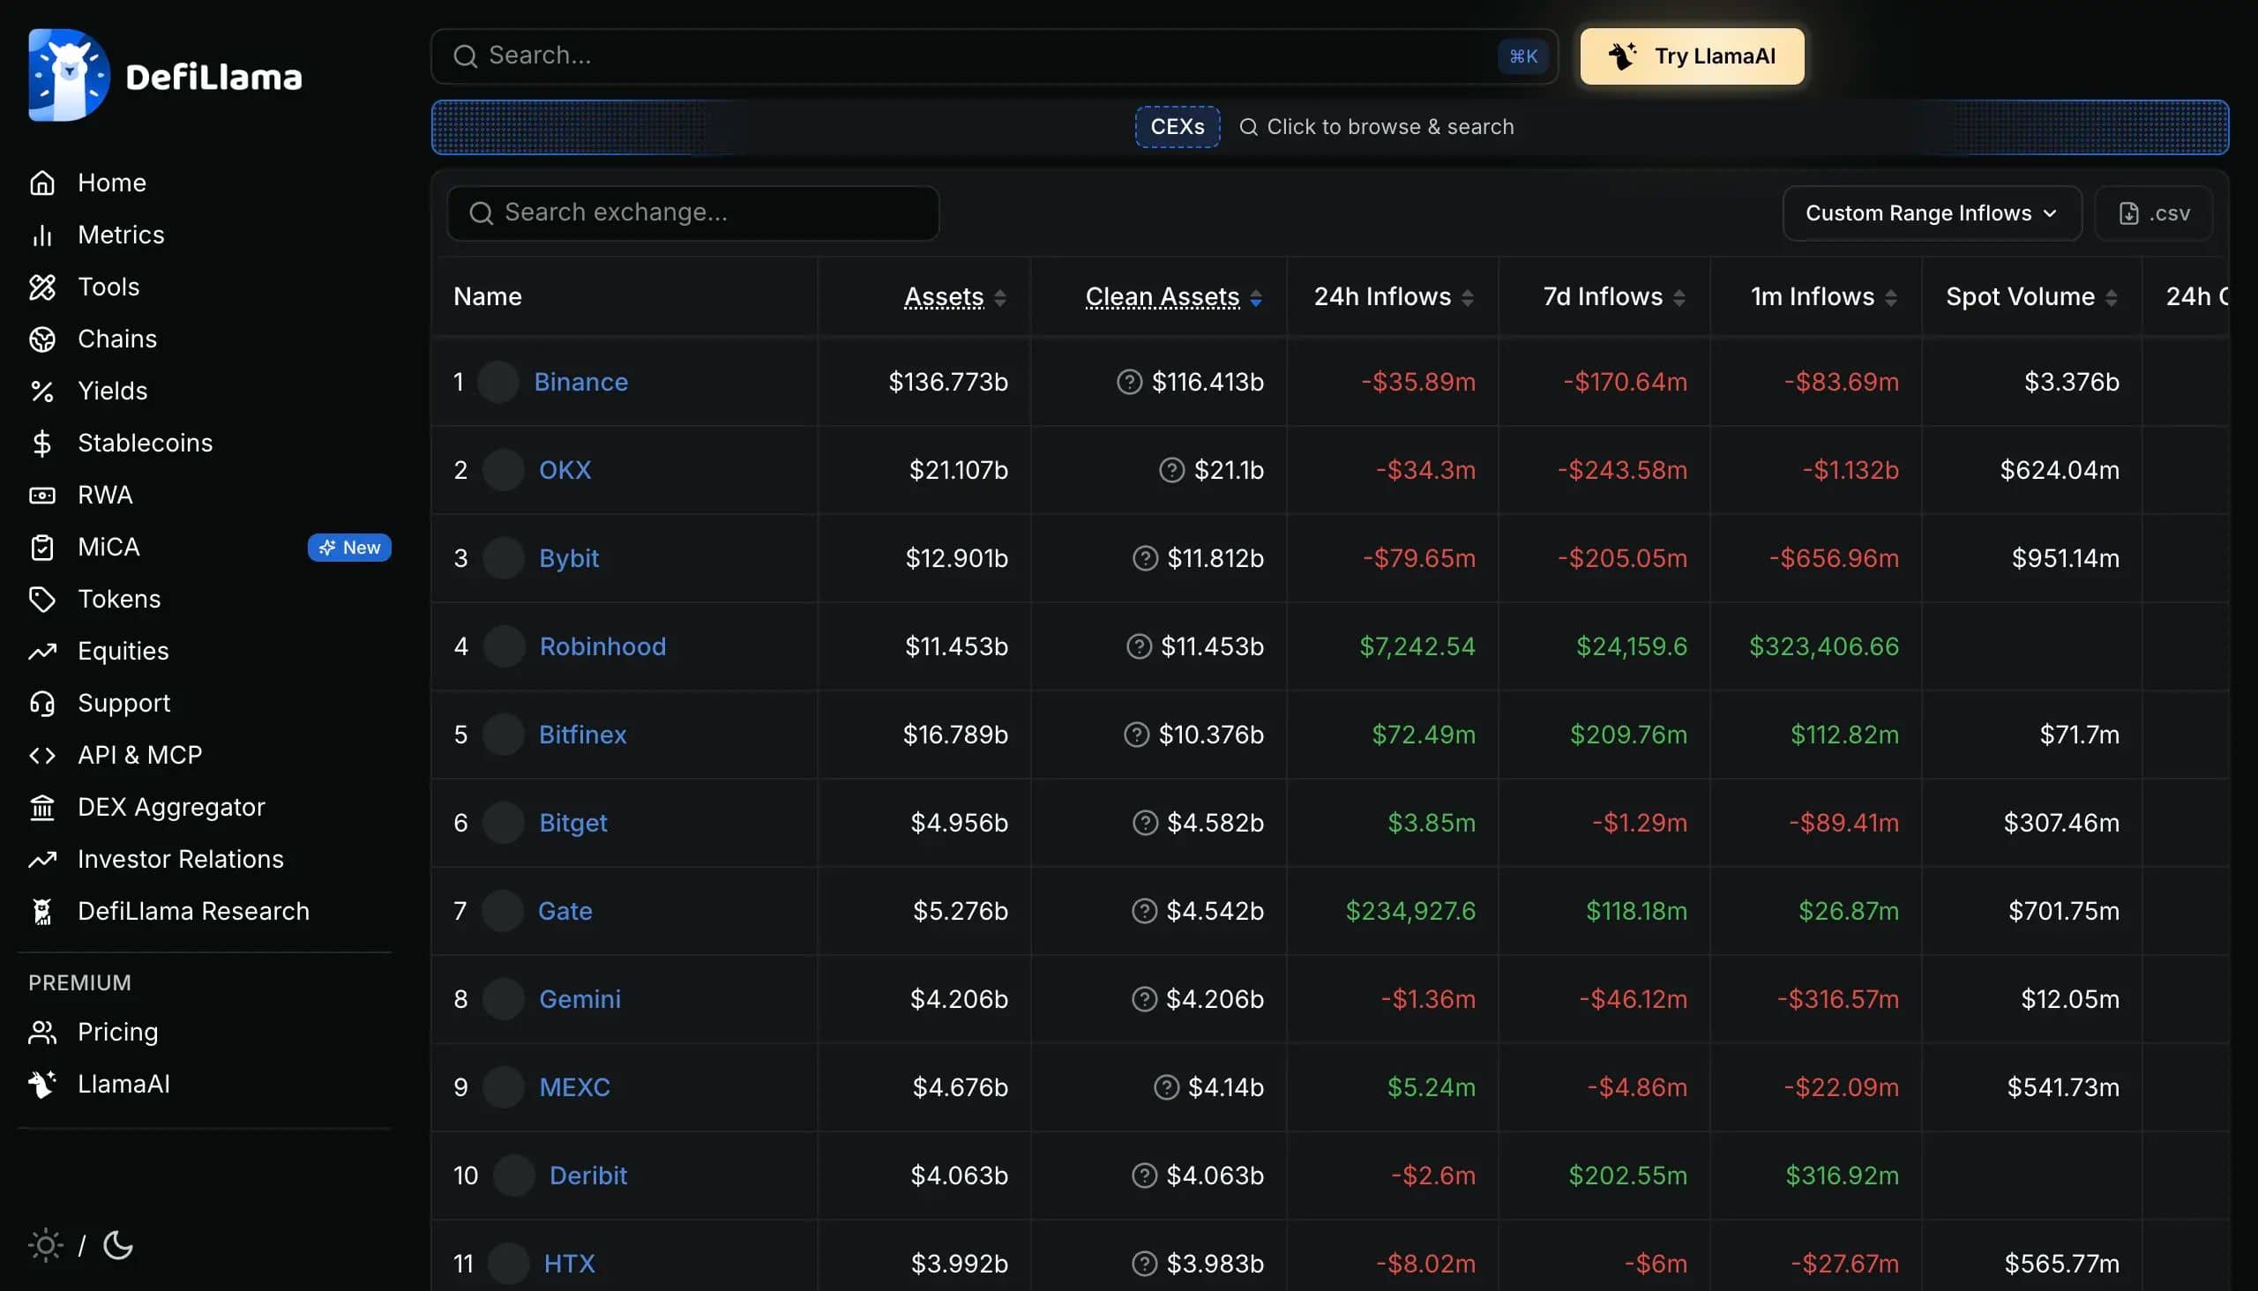Open Deribit exchange link
The height and width of the screenshot is (1291, 2258).
[588, 1175]
